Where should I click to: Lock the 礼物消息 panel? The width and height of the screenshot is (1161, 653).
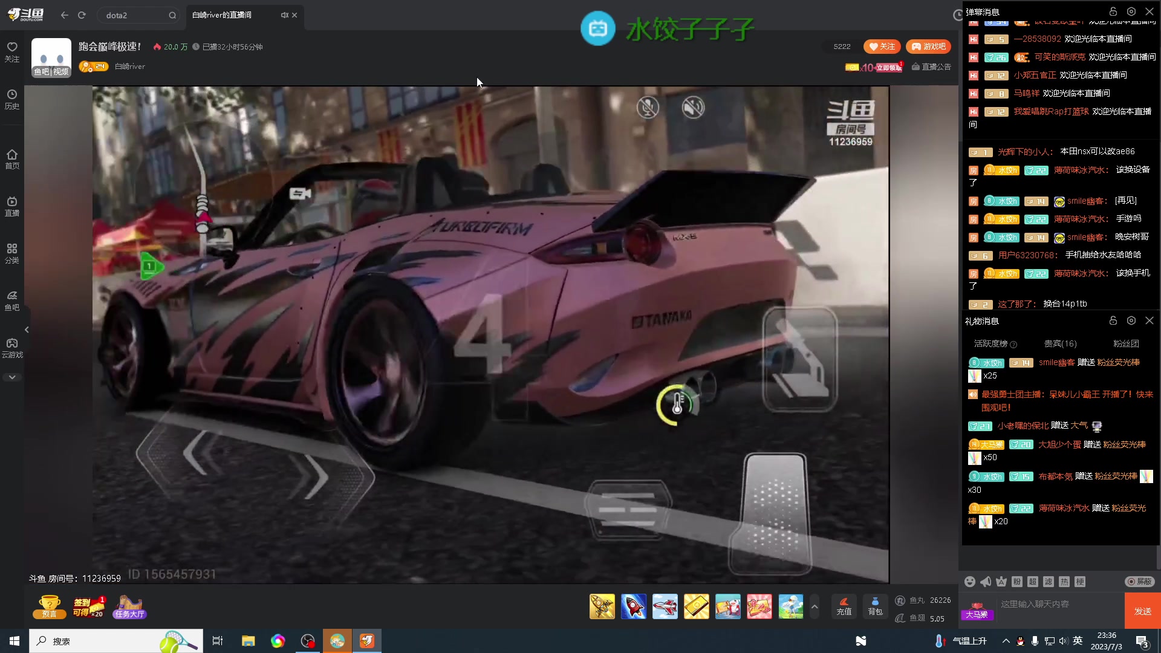click(1113, 320)
